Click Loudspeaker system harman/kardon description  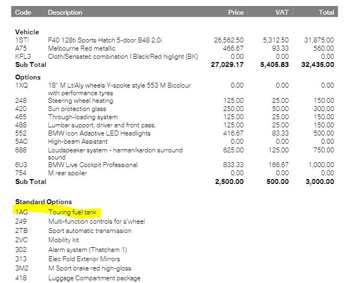click(x=115, y=153)
